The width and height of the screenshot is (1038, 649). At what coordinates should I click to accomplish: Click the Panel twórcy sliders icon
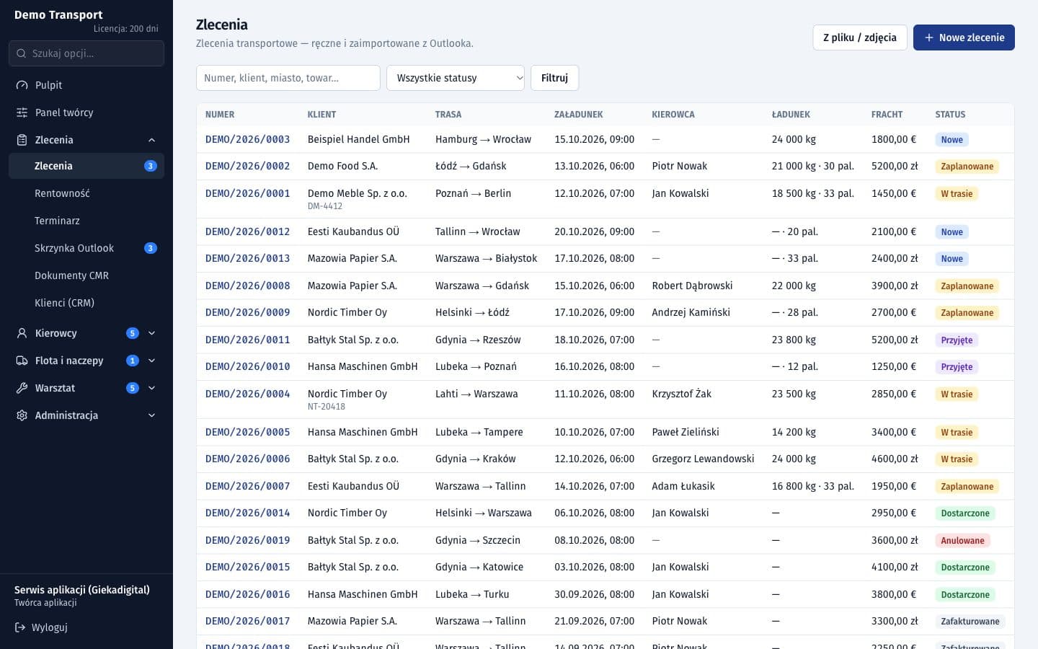tap(22, 112)
